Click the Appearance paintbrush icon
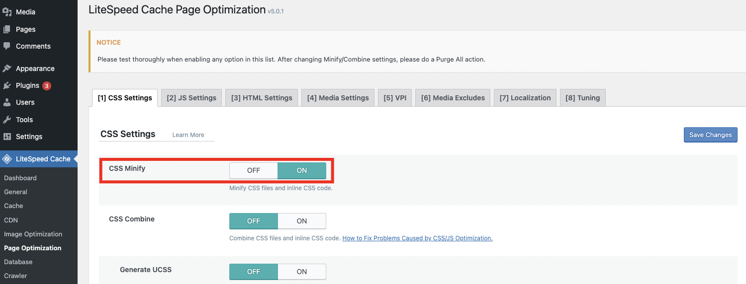This screenshot has height=284, width=746. [x=7, y=69]
